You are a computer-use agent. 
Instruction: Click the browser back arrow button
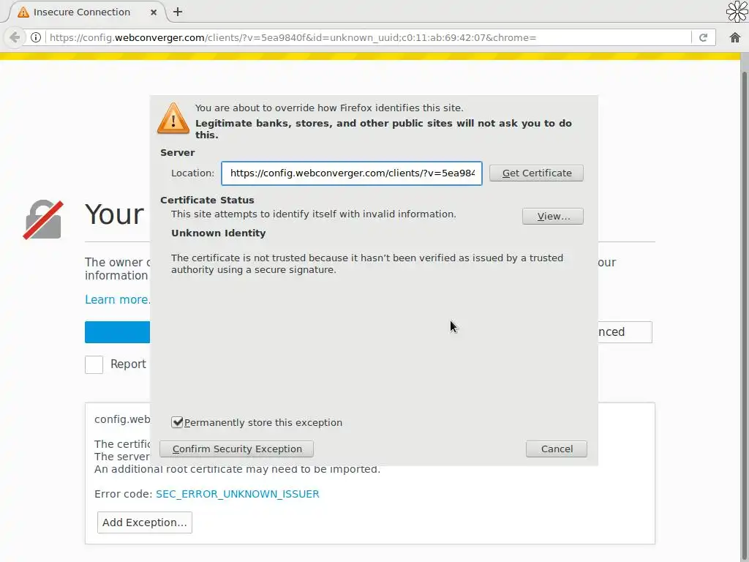coord(15,37)
